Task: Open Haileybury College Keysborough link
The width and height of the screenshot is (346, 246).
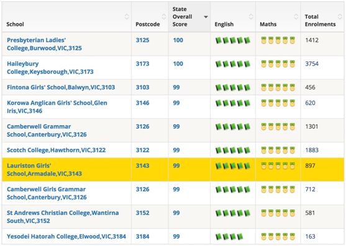Action: click(50, 68)
